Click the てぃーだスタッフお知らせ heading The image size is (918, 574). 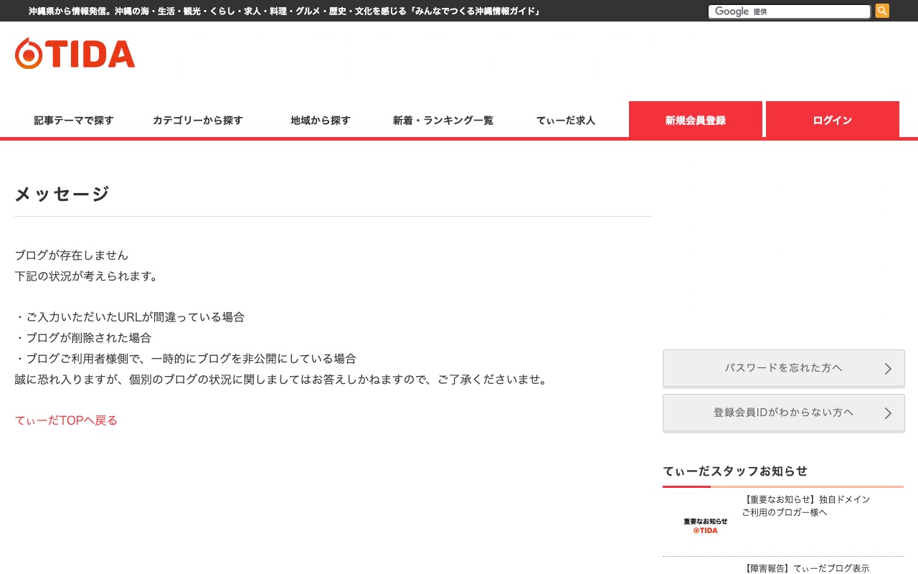735,471
